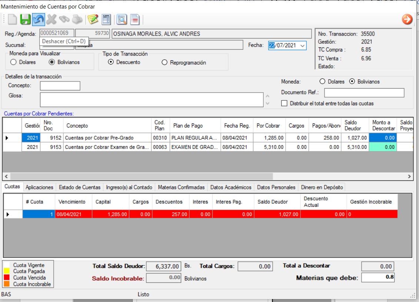Click the binoculars search toolbar icon
This screenshot has width=419, height=302.
[64, 20]
